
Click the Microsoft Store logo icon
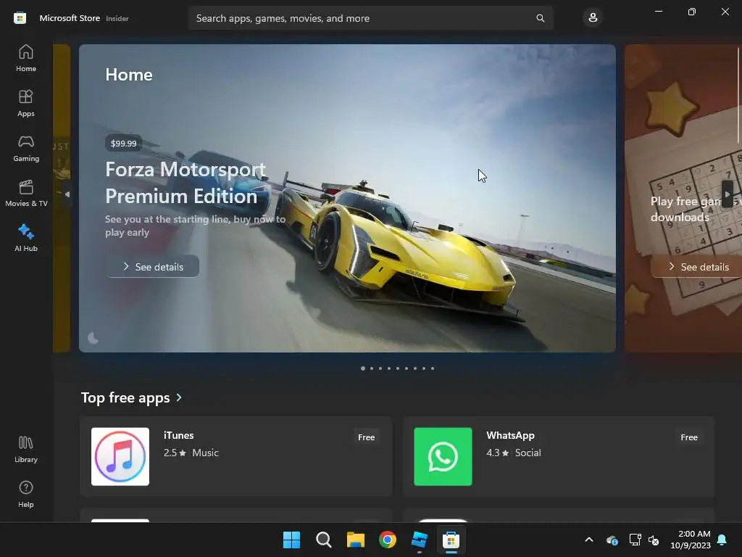click(x=20, y=18)
